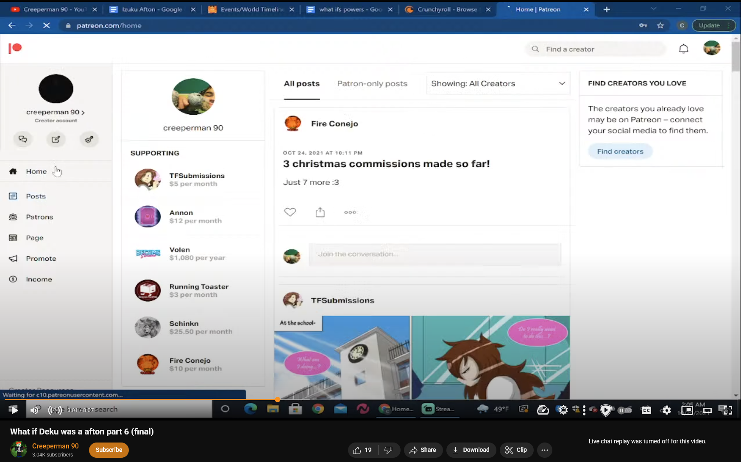741x462 pixels.
Task: Click the Microsoft Edge taskbar icon
Action: (251, 409)
